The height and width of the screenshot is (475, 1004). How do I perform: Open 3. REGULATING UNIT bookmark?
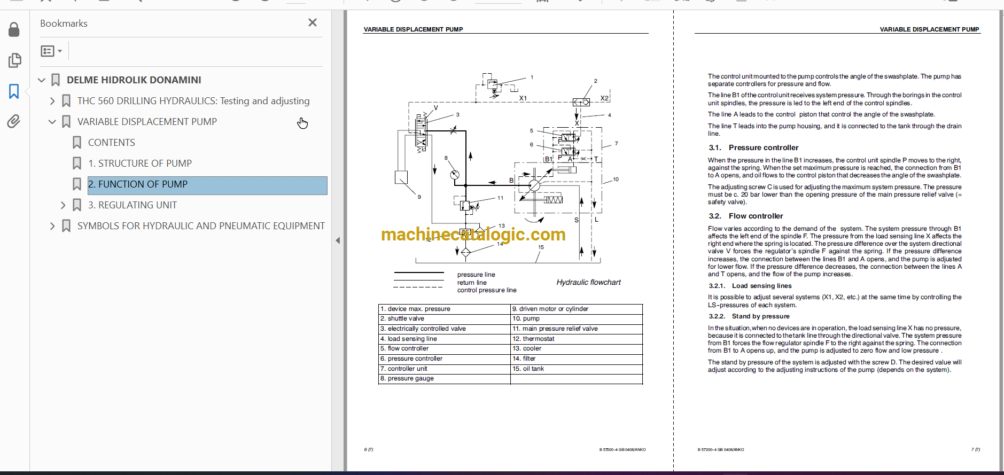pyautogui.click(x=132, y=205)
